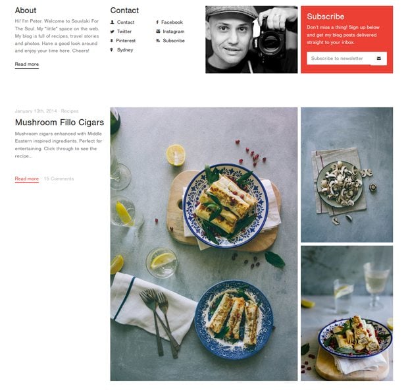Click the Instagram camera icon
408x392 pixels.
[158, 31]
